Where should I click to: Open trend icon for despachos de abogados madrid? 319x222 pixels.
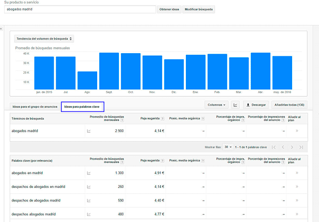point(89,201)
